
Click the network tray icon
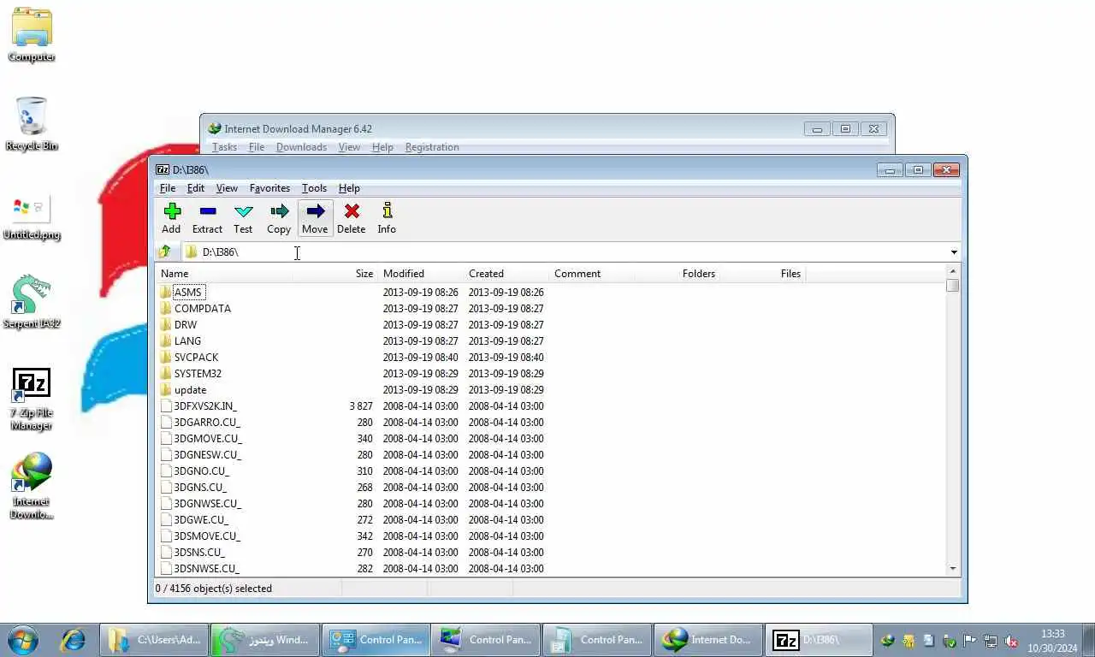click(x=991, y=641)
